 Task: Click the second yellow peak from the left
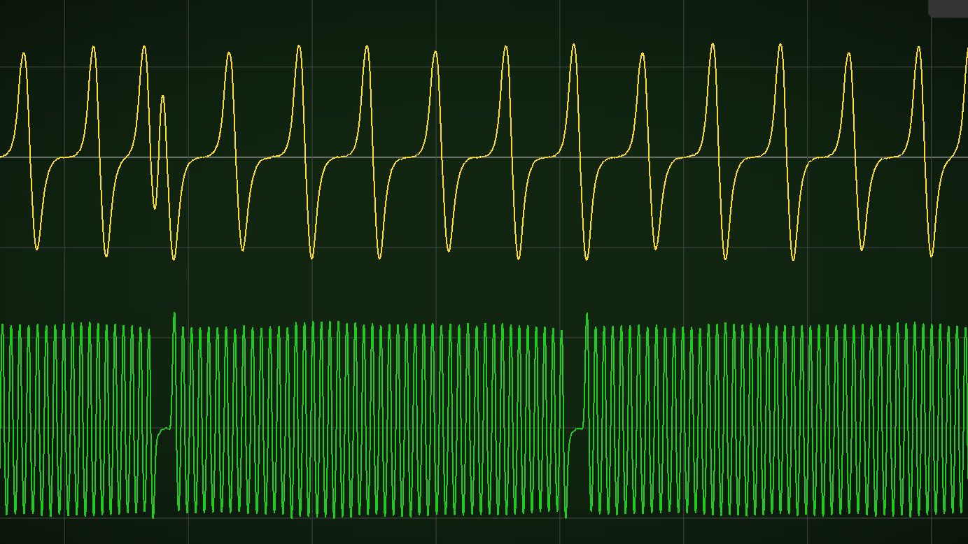[93, 48]
